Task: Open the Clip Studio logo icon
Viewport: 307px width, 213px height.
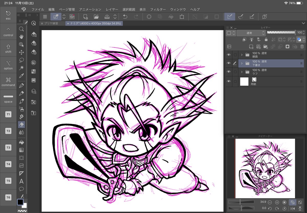Action: [x=24, y=9]
